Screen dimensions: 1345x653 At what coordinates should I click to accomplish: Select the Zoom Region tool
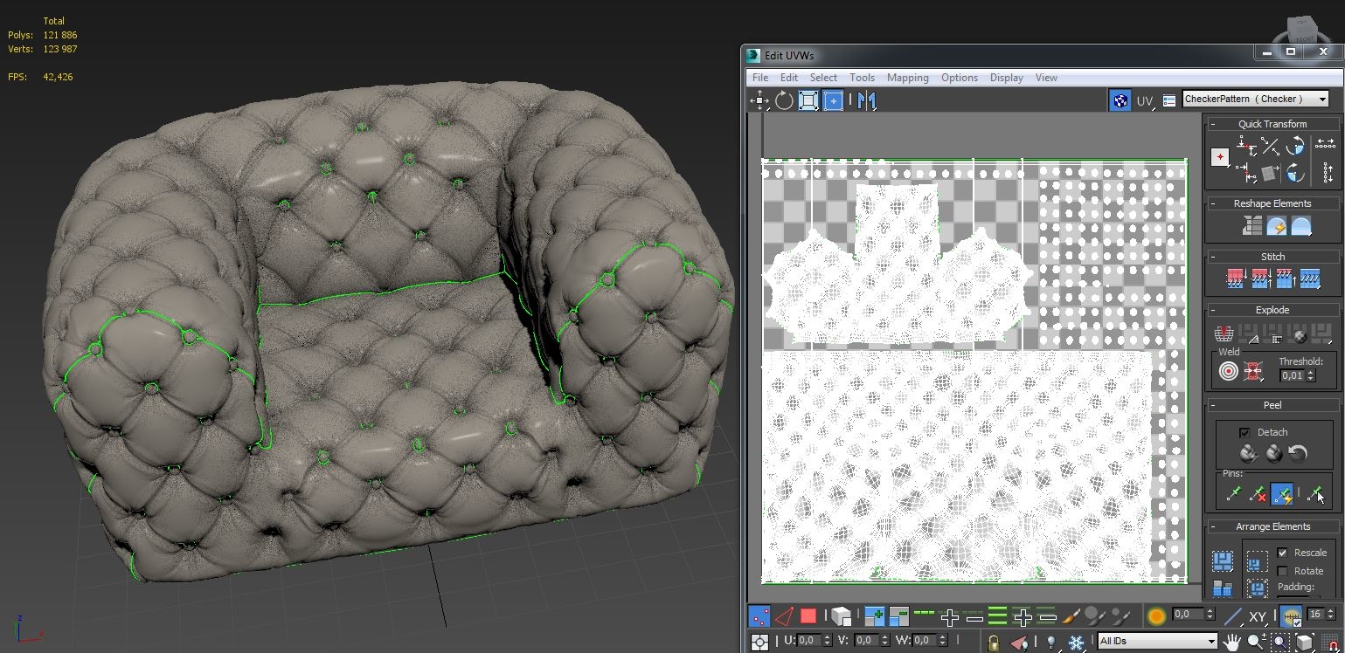pos(1280,643)
